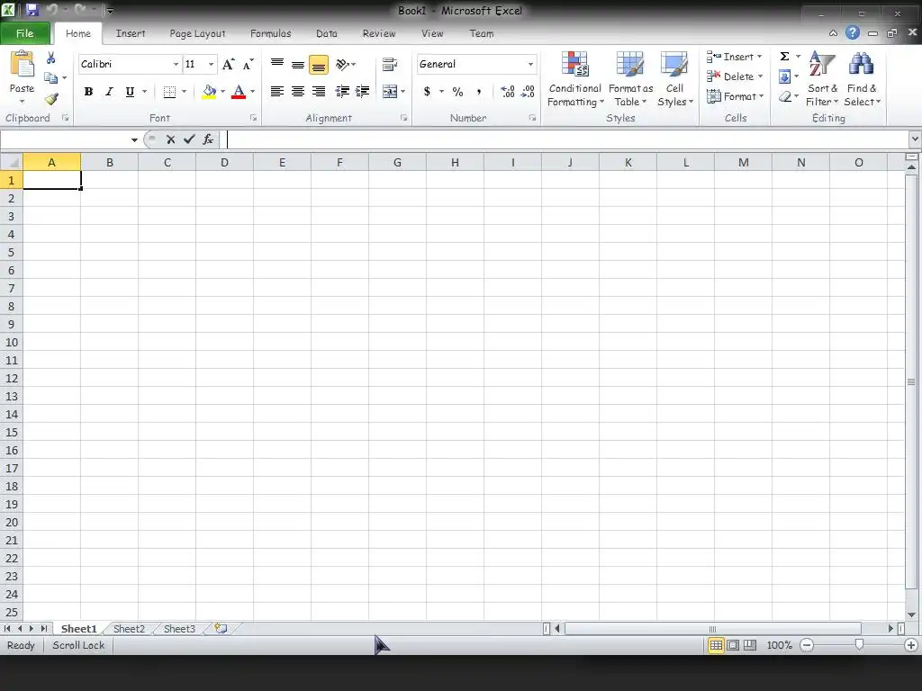
Task: Click Zoom In plus button
Action: pyautogui.click(x=911, y=645)
